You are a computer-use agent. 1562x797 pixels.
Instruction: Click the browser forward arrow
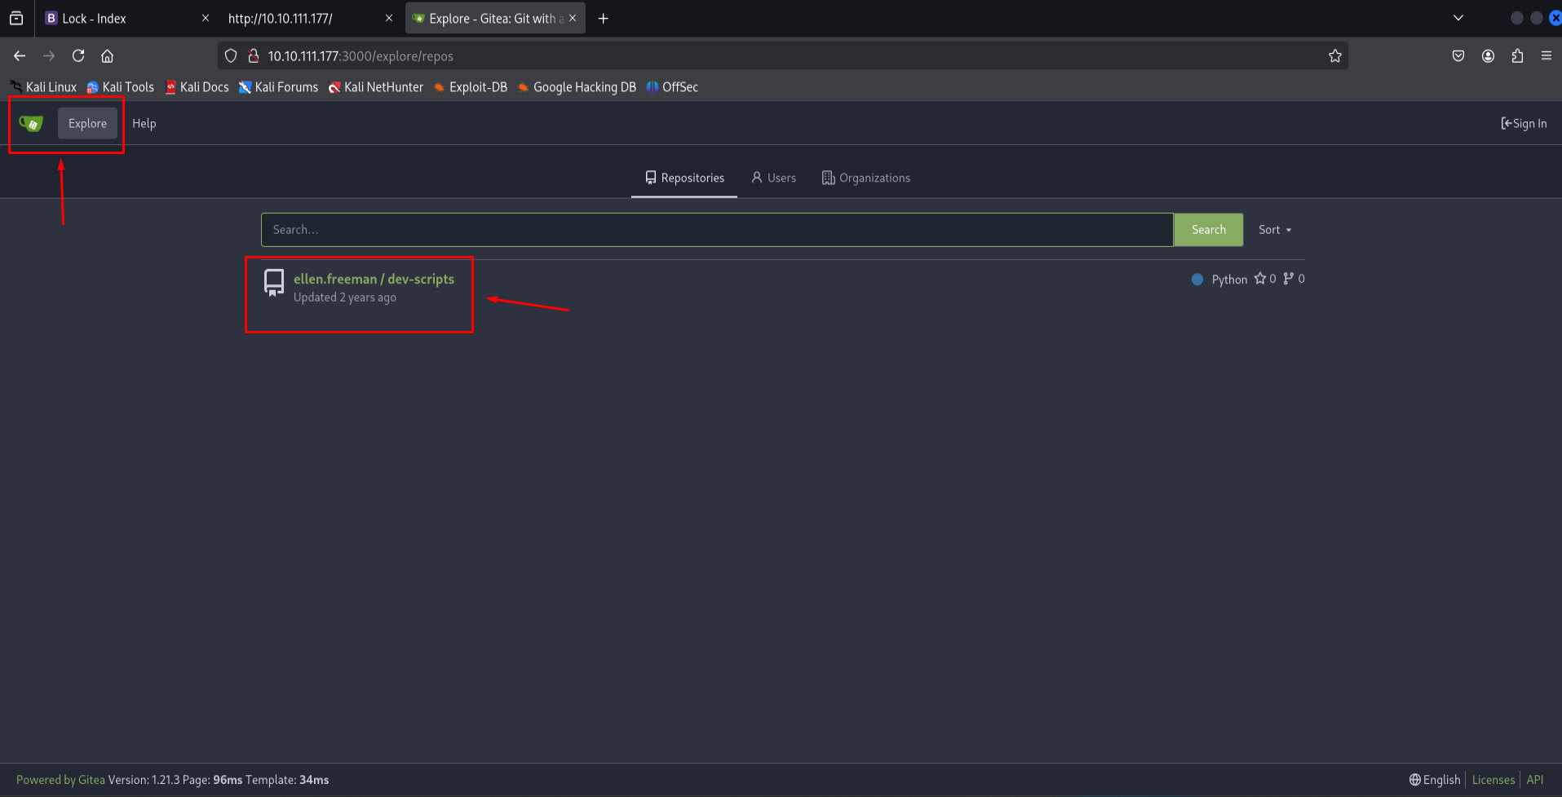pos(49,56)
